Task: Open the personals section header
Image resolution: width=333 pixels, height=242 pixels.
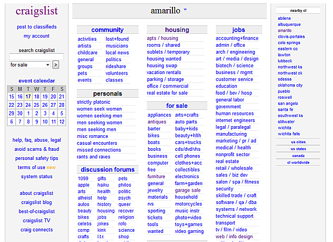Action: (x=107, y=93)
